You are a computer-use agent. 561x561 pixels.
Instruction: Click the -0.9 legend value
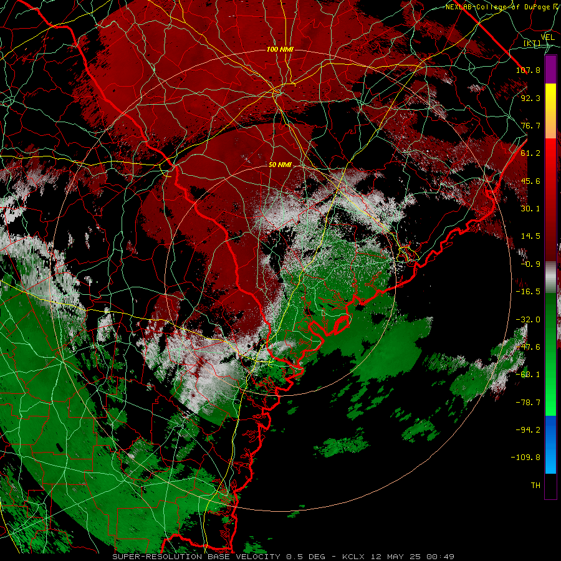[x=530, y=264]
